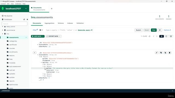
Task: Open the ADD DATA dropdown
Action: [x=38, y=36]
